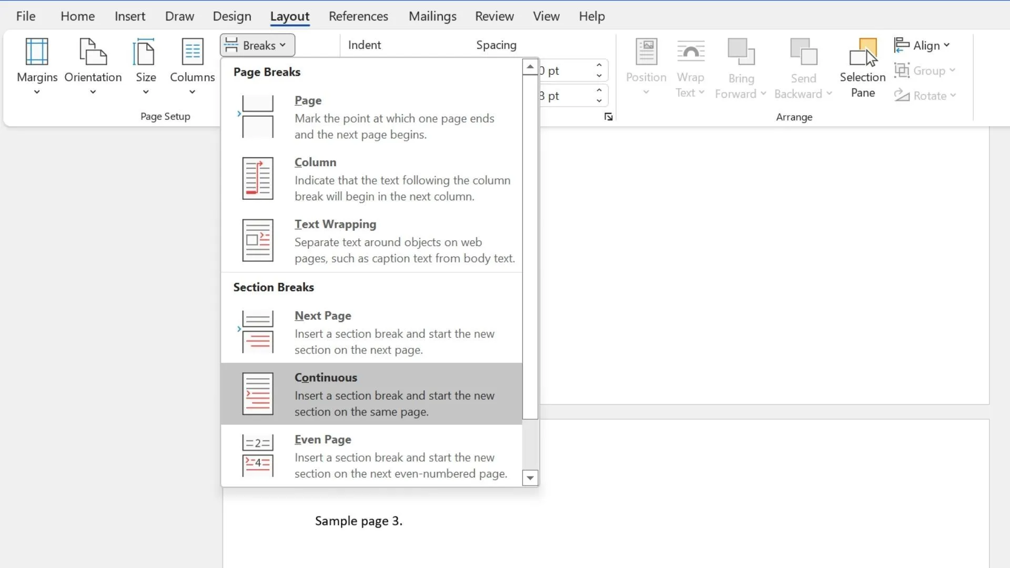Open the References tab
The width and height of the screenshot is (1010, 568).
click(x=358, y=16)
